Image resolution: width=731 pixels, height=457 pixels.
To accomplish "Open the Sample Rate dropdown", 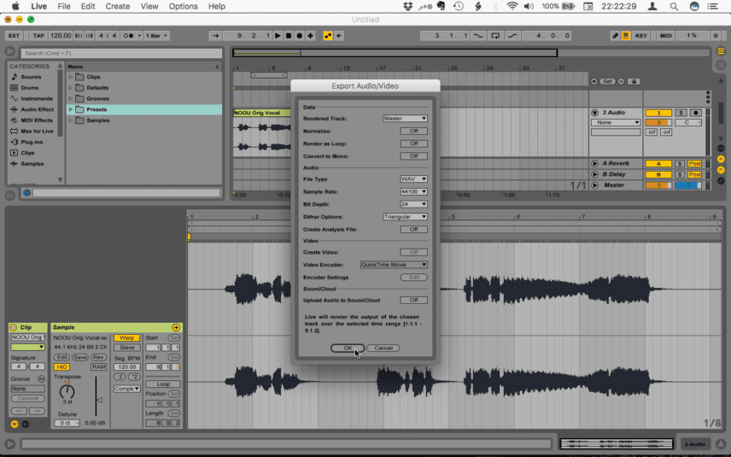I will pyautogui.click(x=413, y=191).
